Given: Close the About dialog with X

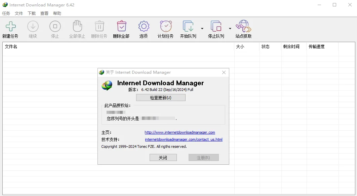Looking at the screenshot, I should click(224, 72).
